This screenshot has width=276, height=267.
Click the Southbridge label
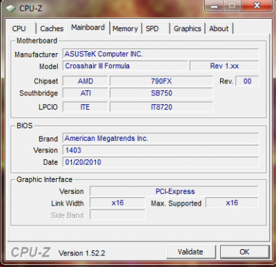pyautogui.click(x=39, y=93)
